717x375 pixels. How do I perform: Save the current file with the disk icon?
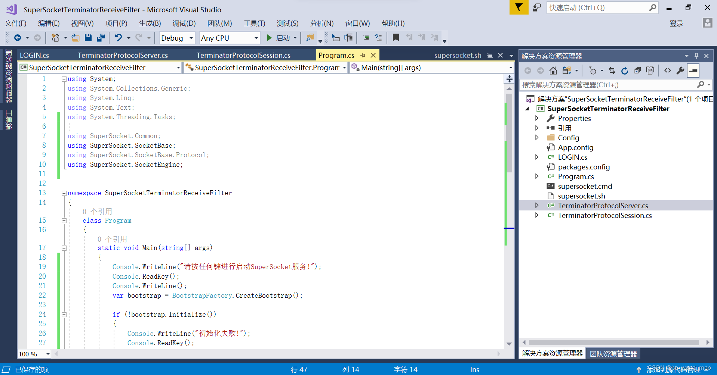pos(88,38)
